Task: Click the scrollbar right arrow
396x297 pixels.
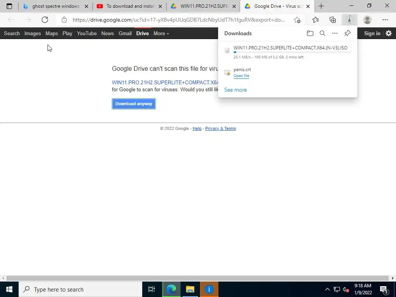Action: click(393, 278)
